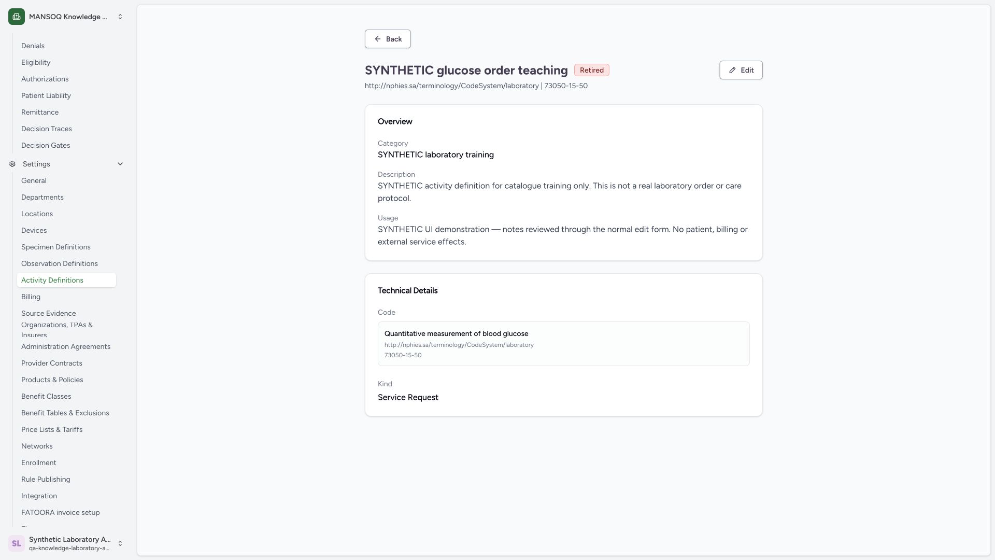Image resolution: width=995 pixels, height=560 pixels.
Task: Click the SL user avatar
Action: (x=17, y=543)
